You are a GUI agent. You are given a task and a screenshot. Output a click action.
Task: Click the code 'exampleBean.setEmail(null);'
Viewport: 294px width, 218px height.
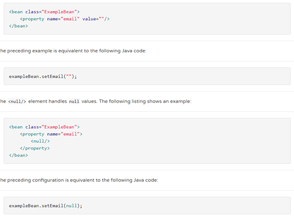coord(46,206)
